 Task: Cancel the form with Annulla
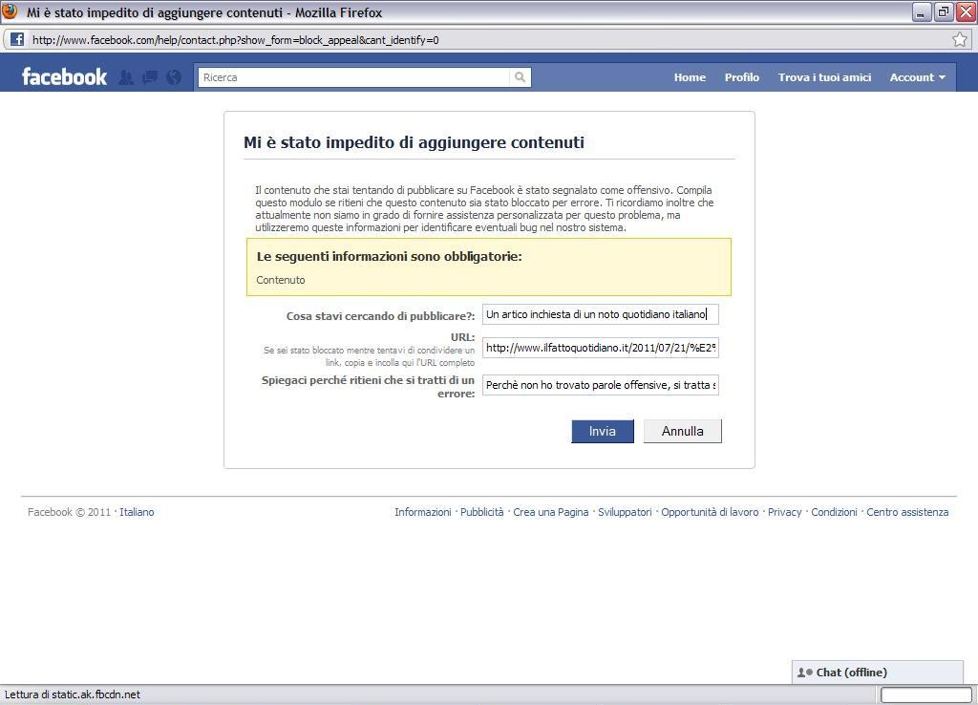coord(682,431)
